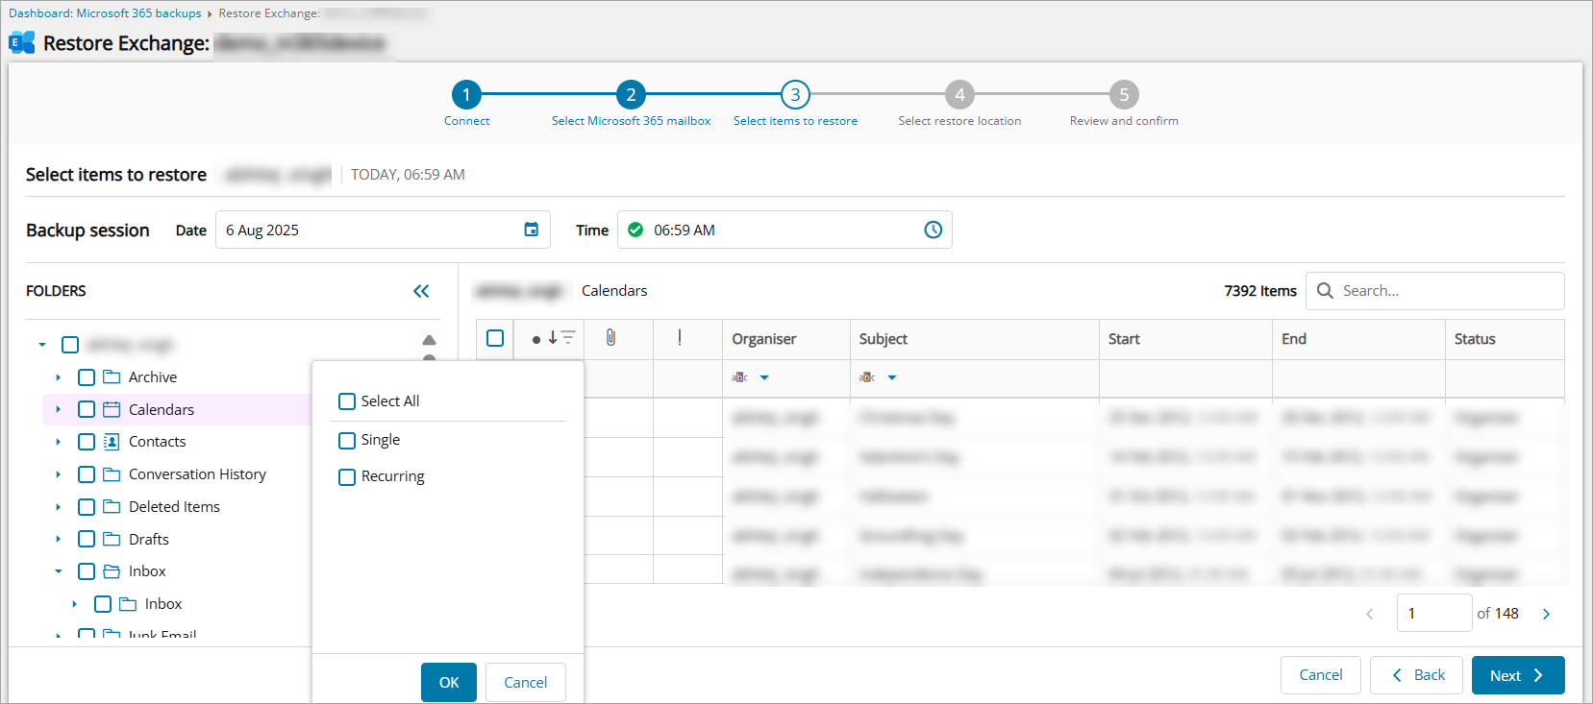Click the Next button

tap(1517, 675)
